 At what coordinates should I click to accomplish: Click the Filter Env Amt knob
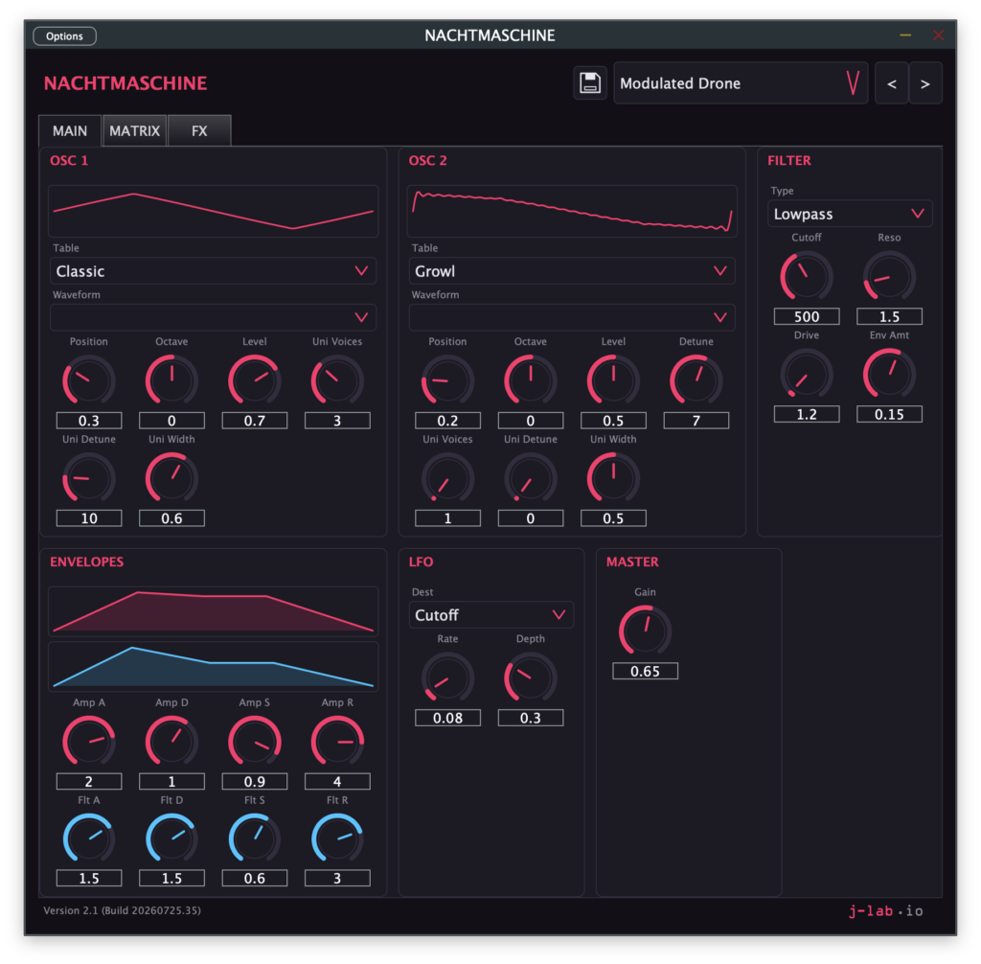pos(889,374)
